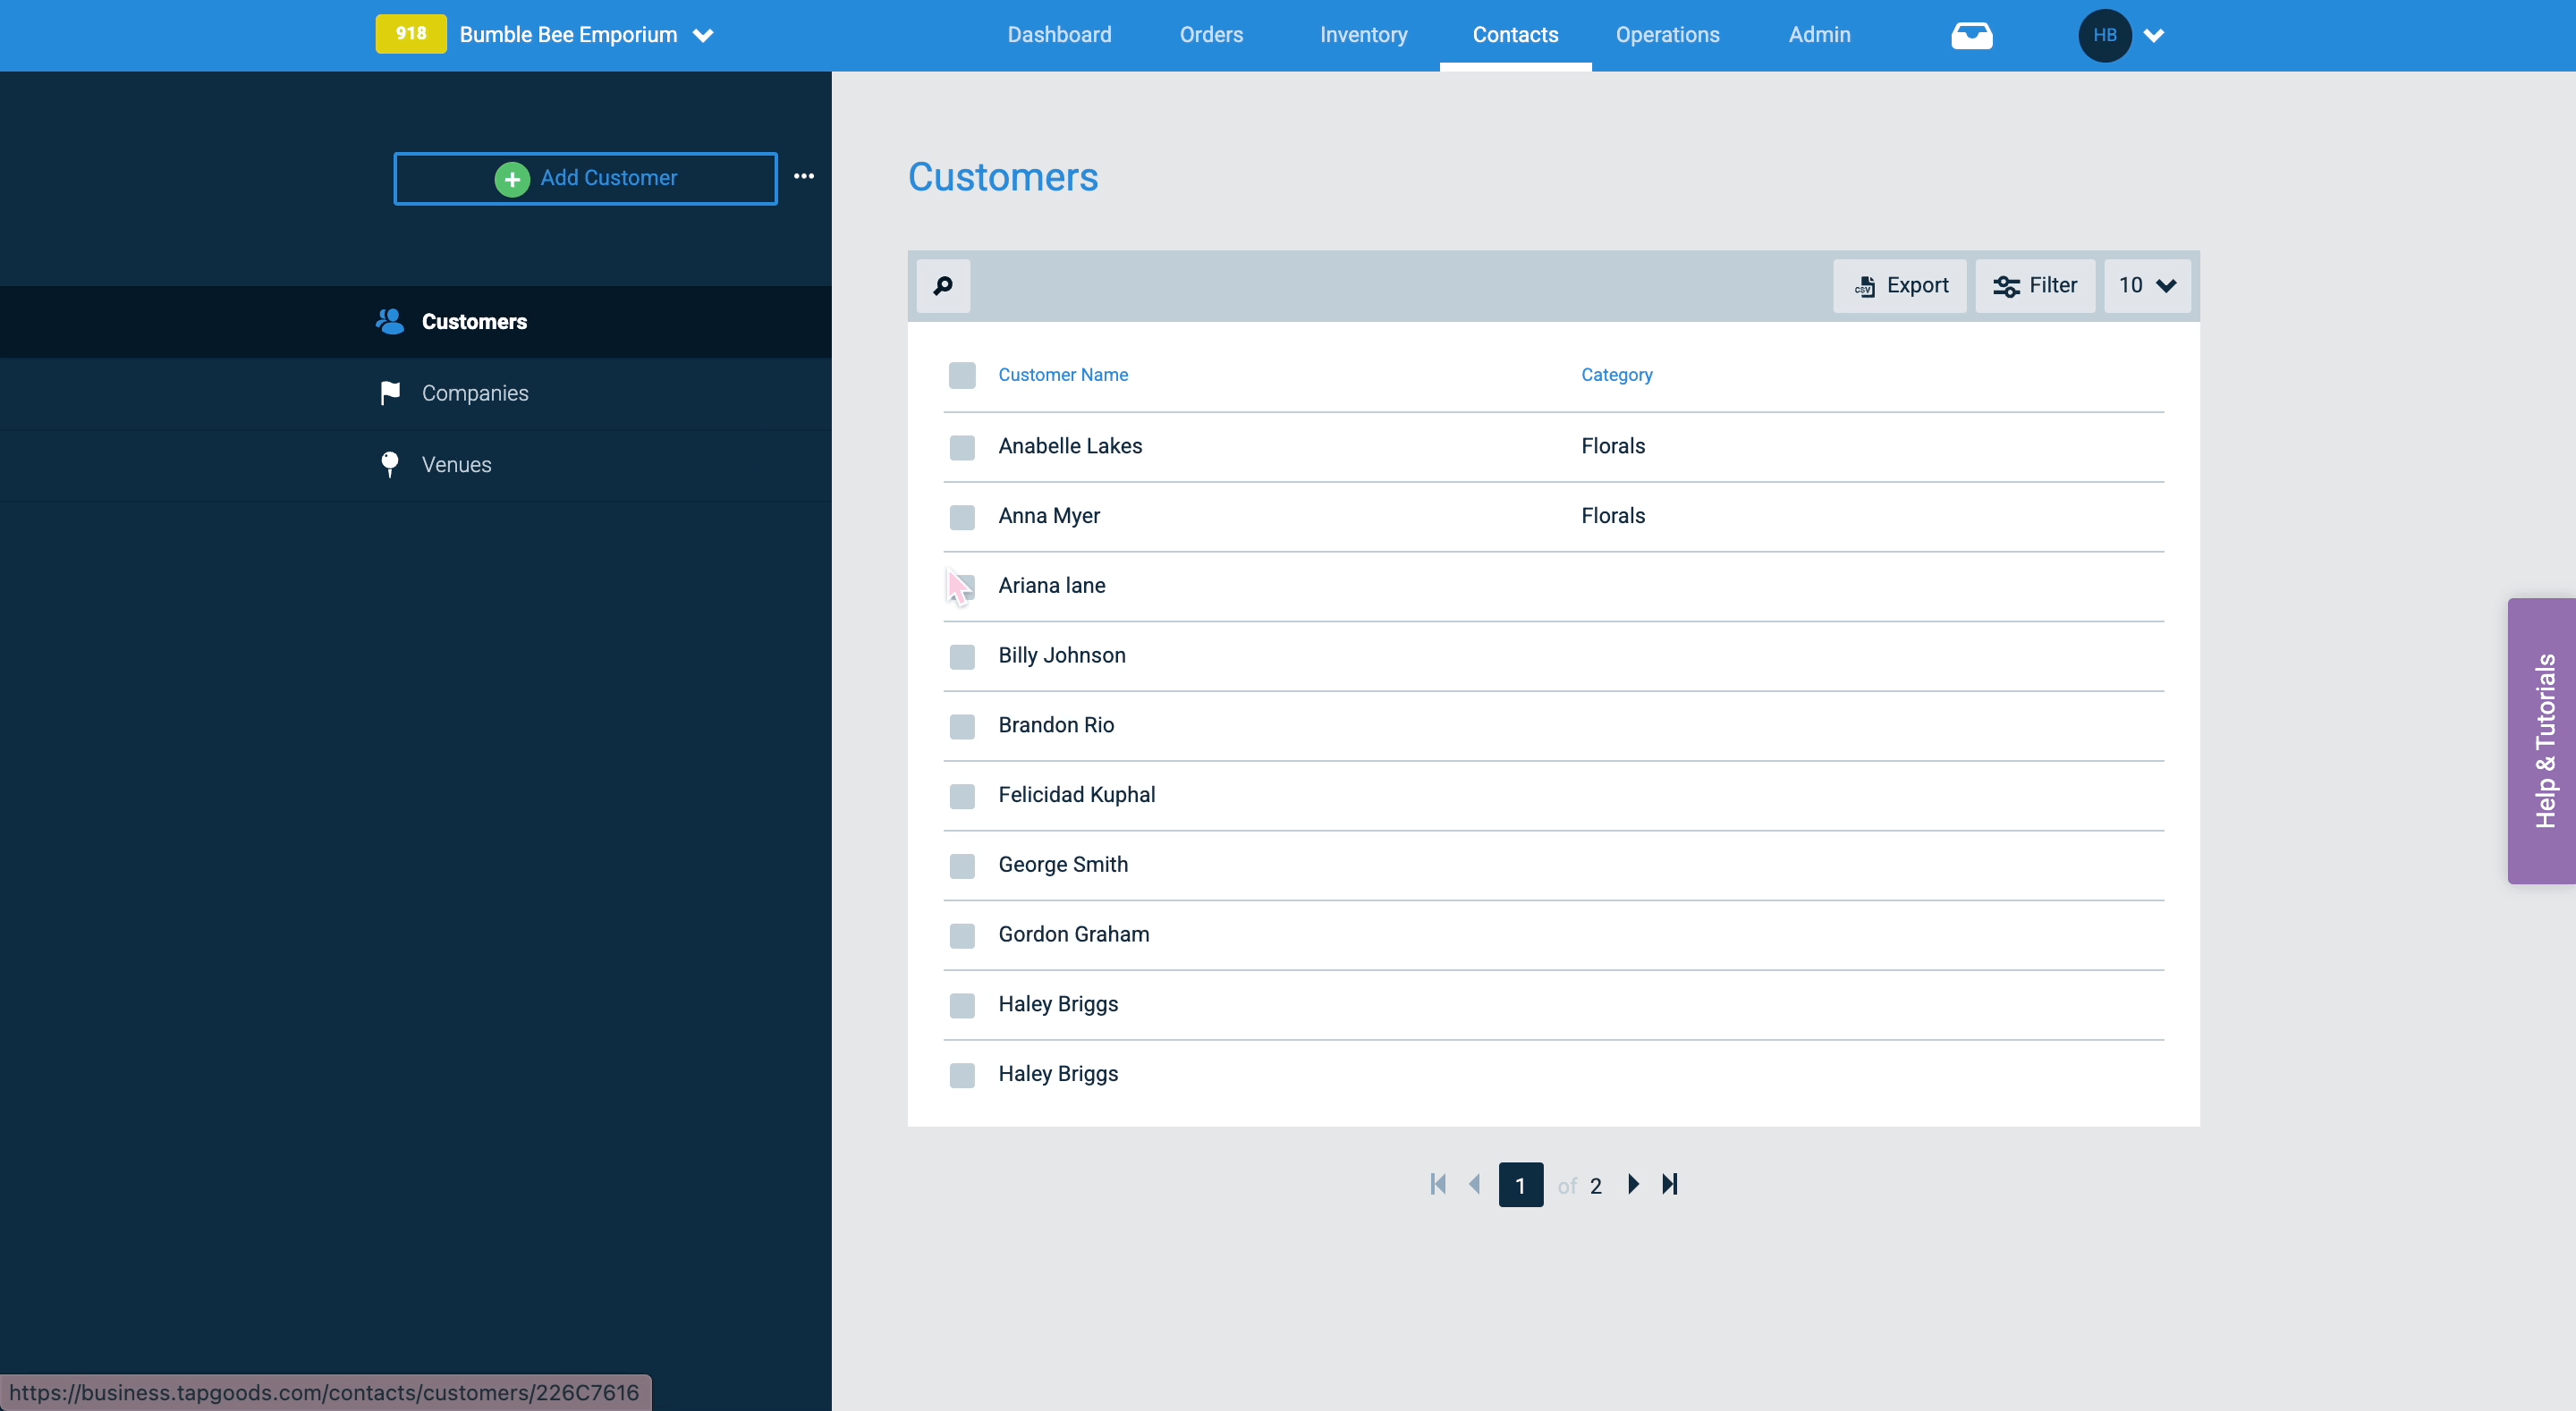The width and height of the screenshot is (2576, 1411).
Task: Check the Billy Johnson row checkbox
Action: [x=961, y=656]
